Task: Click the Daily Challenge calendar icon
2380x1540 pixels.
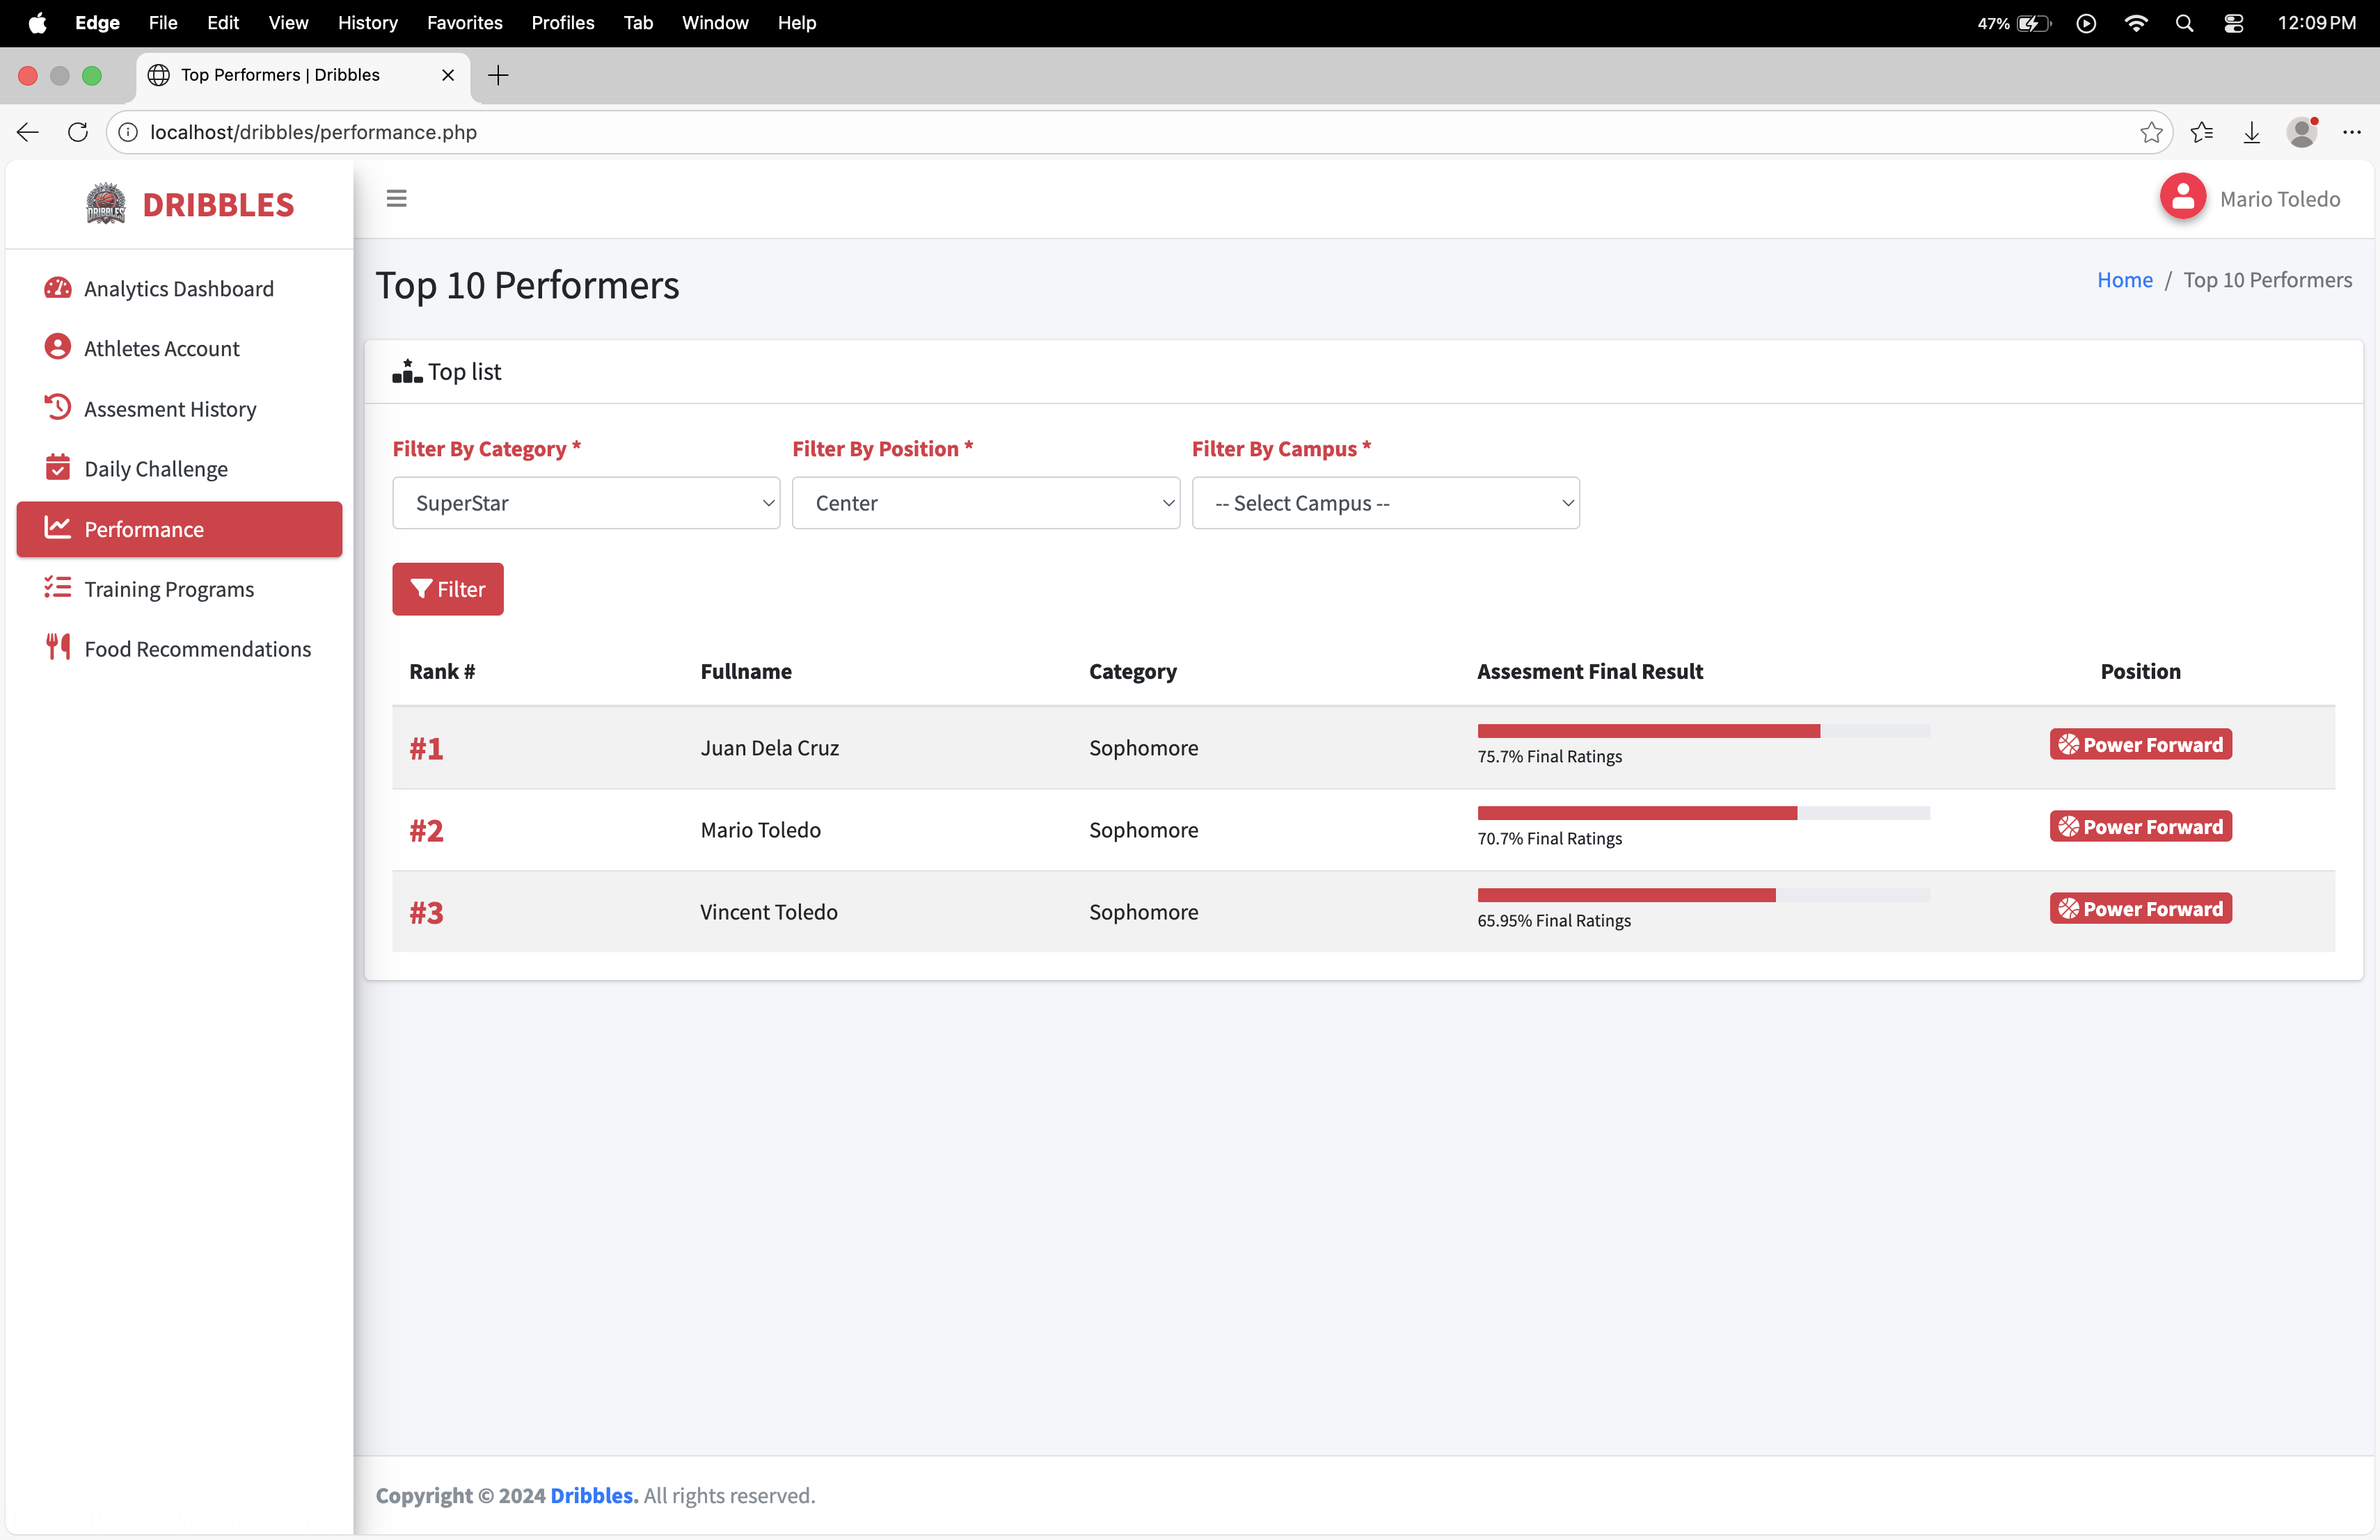Action: click(x=58, y=467)
